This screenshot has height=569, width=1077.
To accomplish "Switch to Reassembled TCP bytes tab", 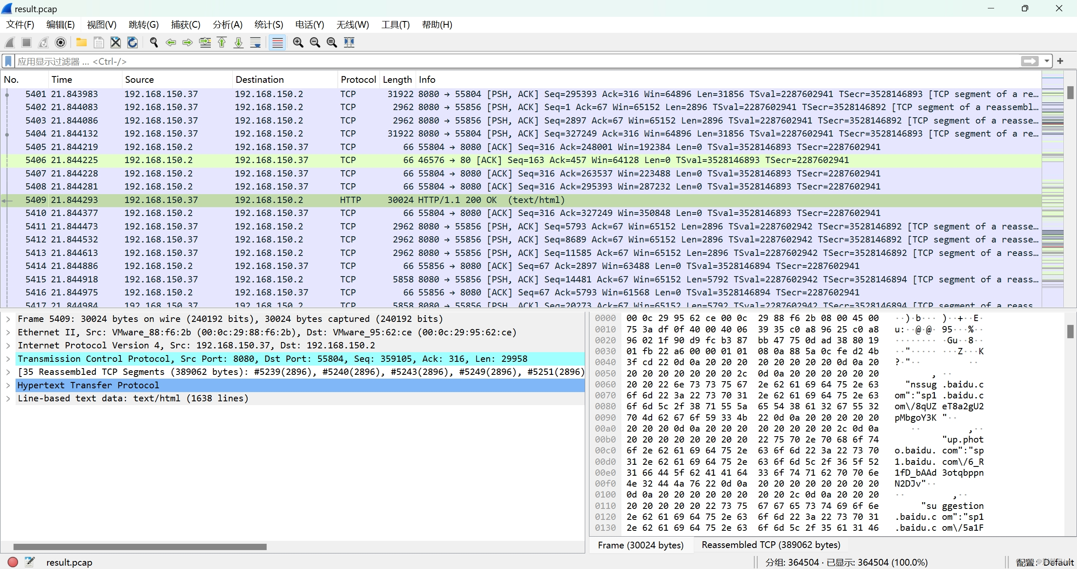I will click(x=771, y=545).
